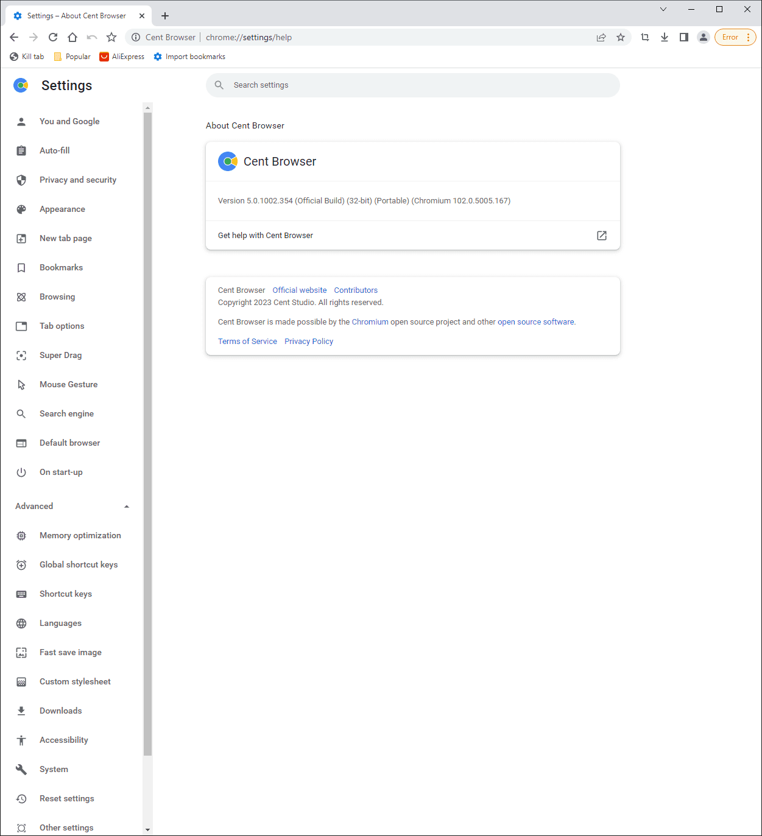The image size is (762, 836).
Task: Open the home page icon
Action: pyautogui.click(x=72, y=37)
